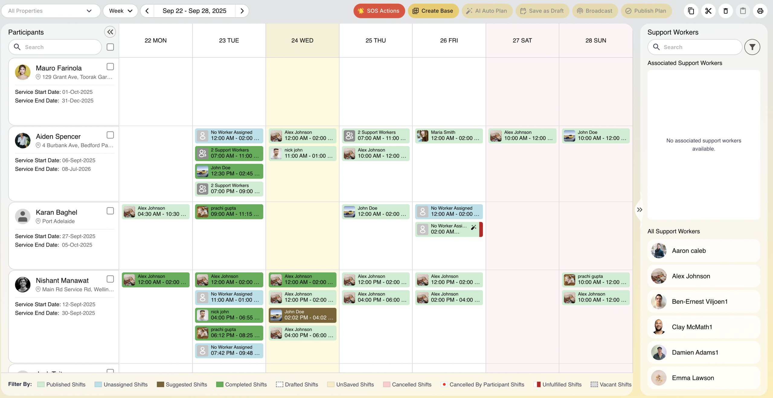Select the 22 MON column header
The image size is (773, 398).
click(x=156, y=40)
